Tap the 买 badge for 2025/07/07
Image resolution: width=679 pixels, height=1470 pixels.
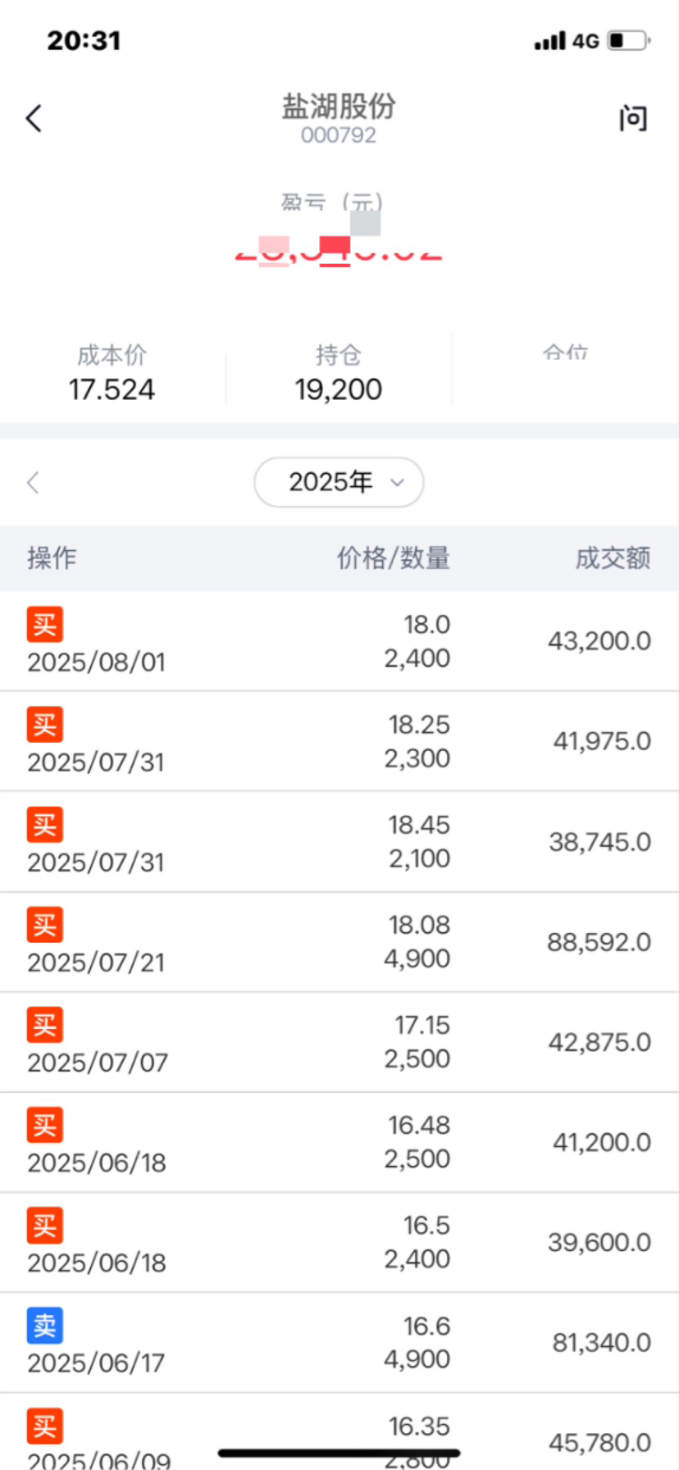tap(45, 1025)
